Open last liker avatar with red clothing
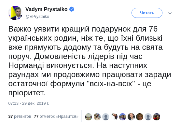 [x=157, y=117]
